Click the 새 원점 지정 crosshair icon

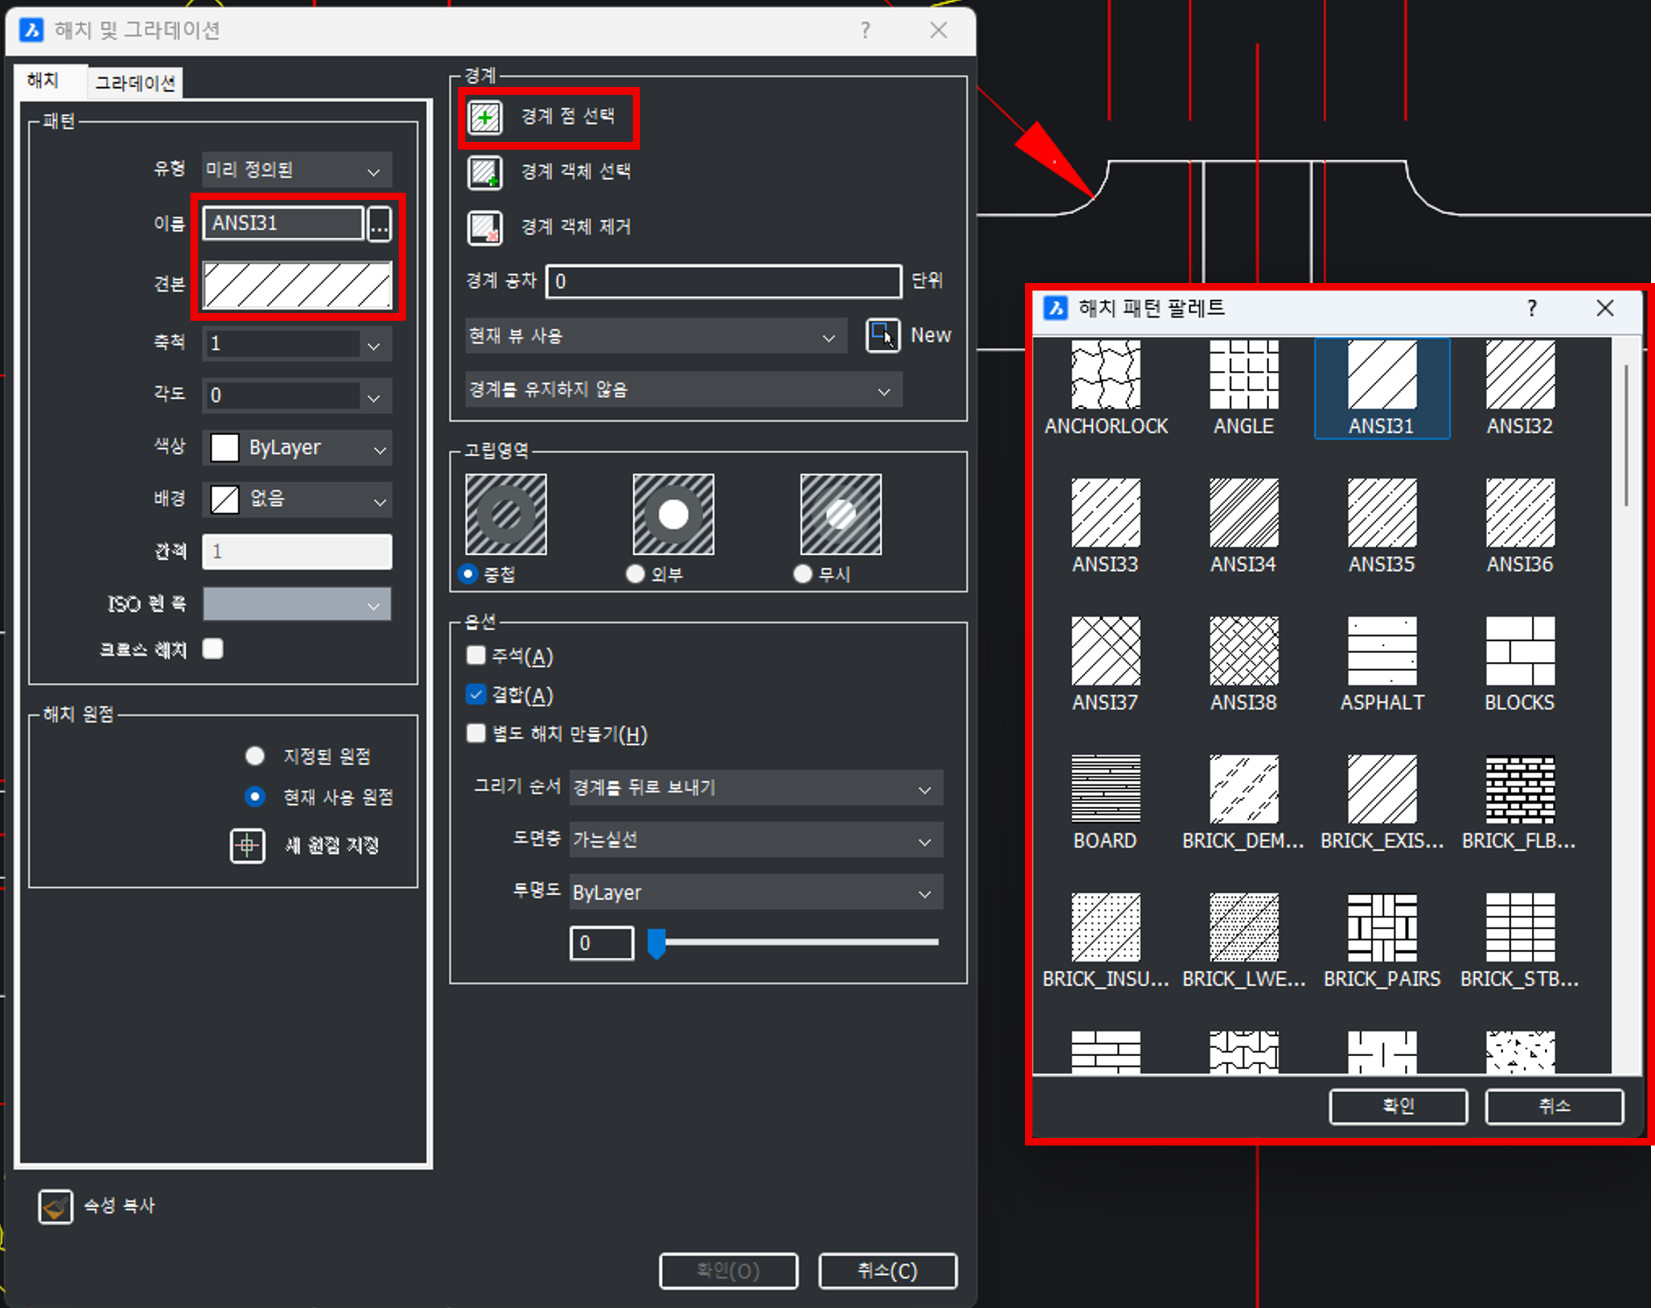[x=247, y=846]
